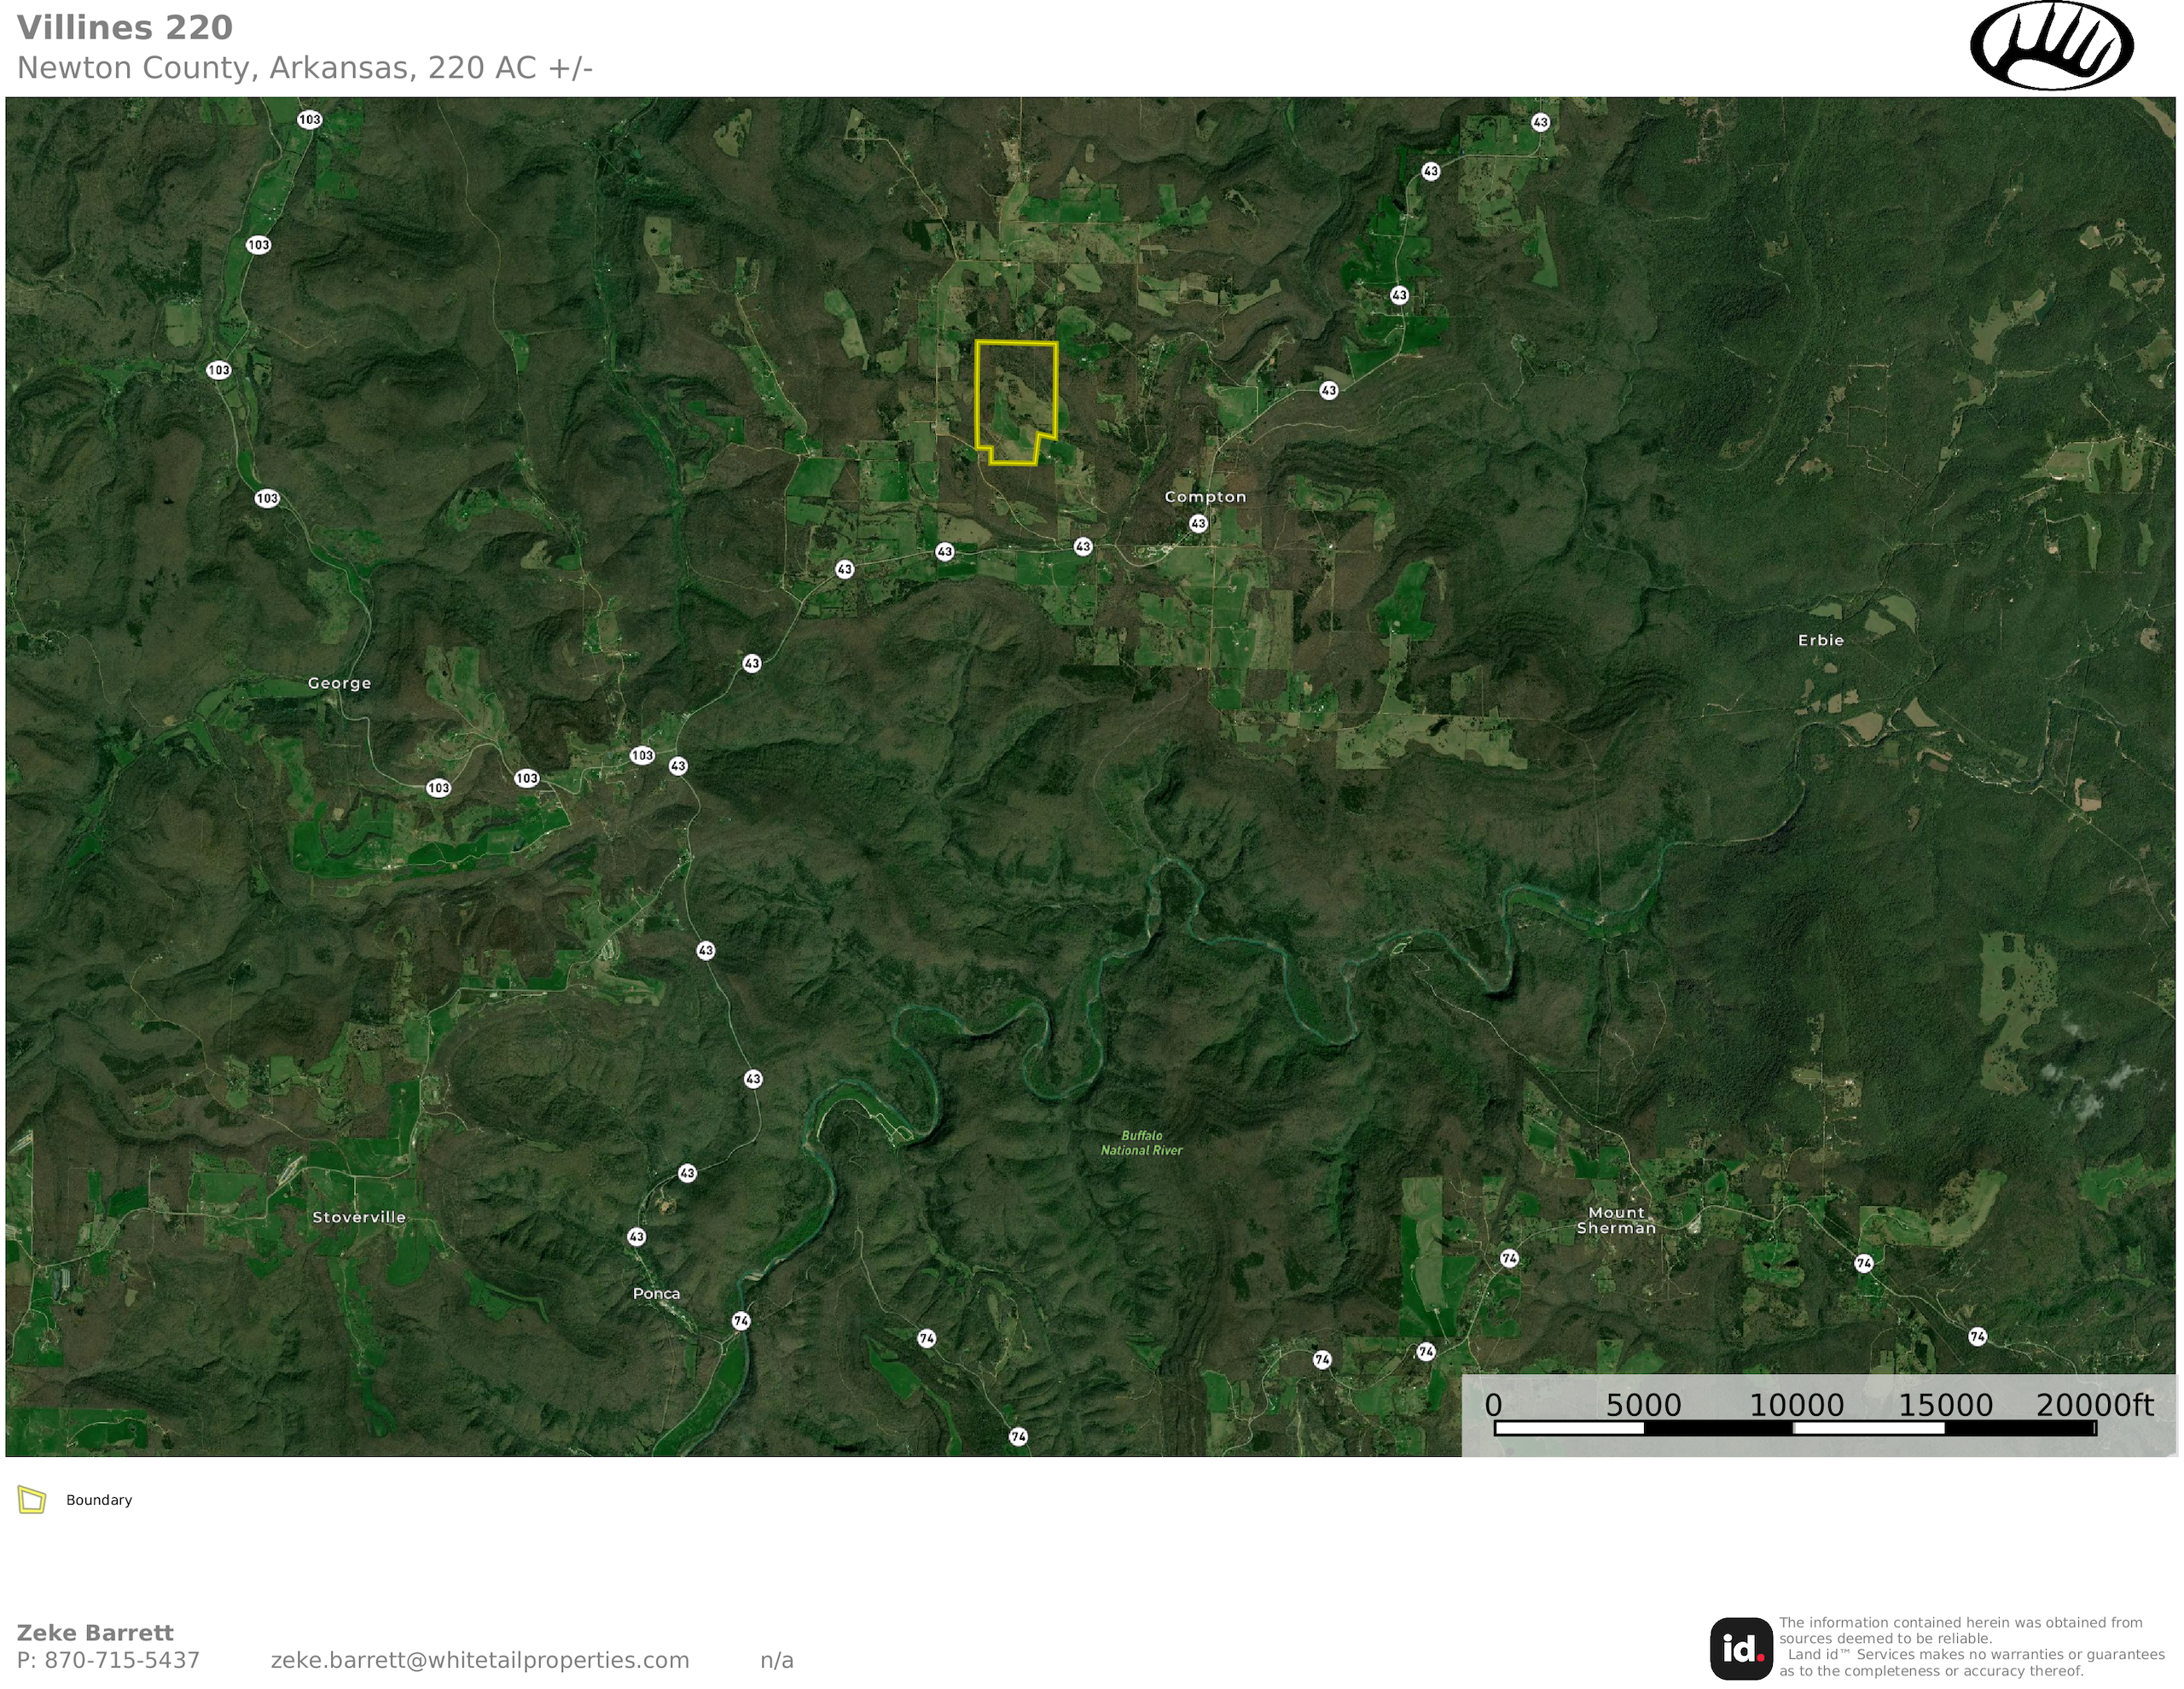The height and width of the screenshot is (1689, 2184).
Task: Click the Compton town label
Action: click(1205, 498)
